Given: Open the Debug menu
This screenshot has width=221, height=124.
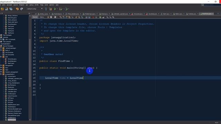Looking at the screenshot, I should [31, 5].
